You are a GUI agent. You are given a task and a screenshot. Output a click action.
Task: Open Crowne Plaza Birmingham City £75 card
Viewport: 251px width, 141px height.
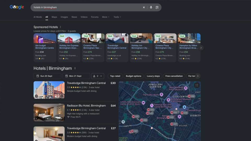coord(165,48)
